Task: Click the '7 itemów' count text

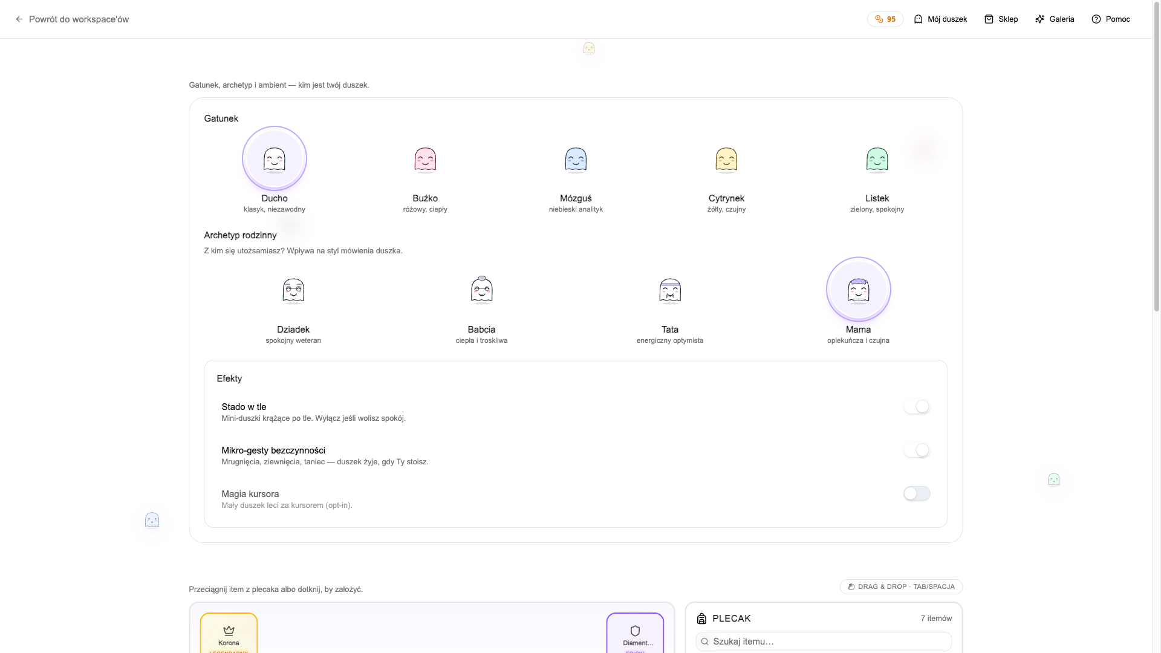Action: [x=936, y=619]
